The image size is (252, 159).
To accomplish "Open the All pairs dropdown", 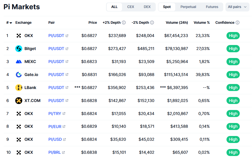I will [237, 7].
